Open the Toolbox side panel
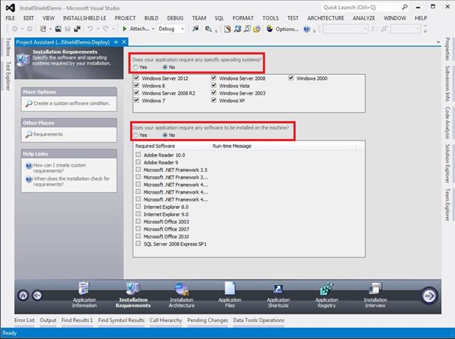 [8, 46]
